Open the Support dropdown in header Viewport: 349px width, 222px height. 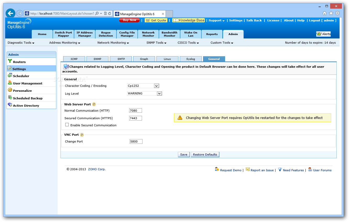(x=216, y=20)
